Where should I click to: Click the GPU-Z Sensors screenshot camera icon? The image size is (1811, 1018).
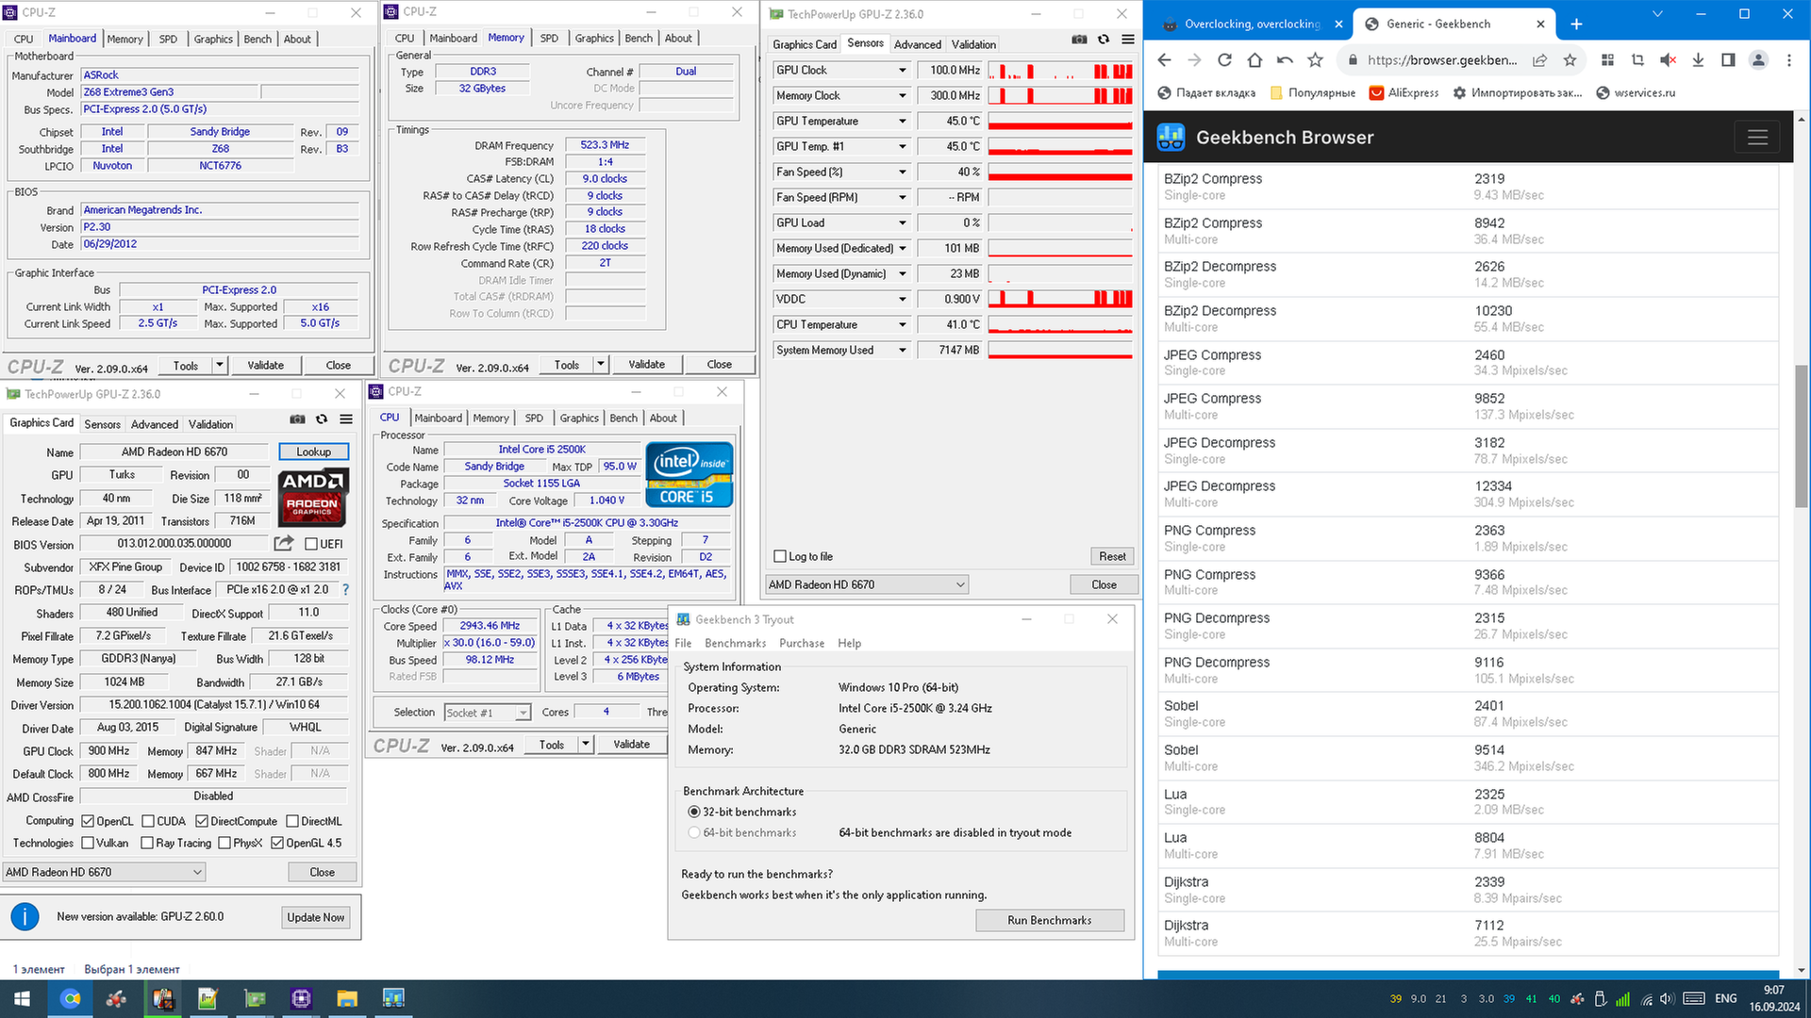point(1079,40)
